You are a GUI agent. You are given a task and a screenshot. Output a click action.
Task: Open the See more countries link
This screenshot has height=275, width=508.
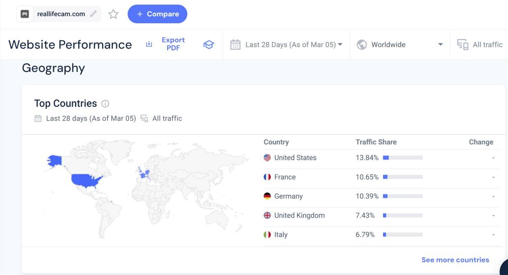(455, 260)
